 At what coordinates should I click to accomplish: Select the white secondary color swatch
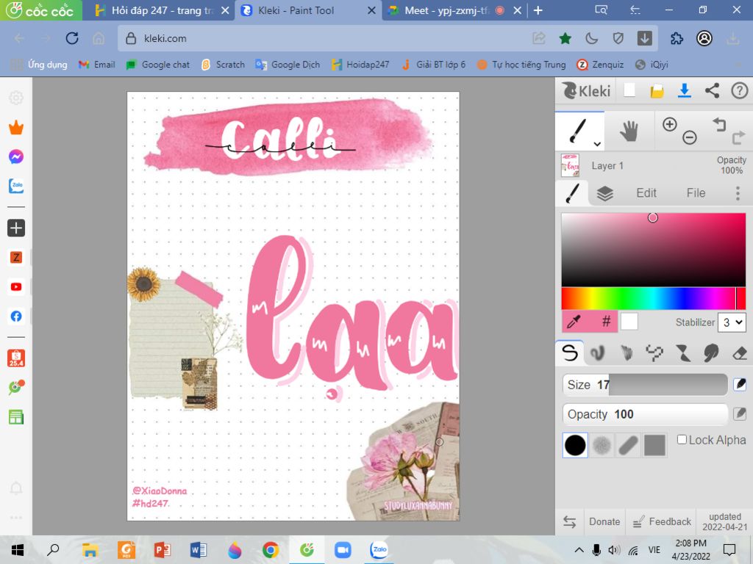tap(629, 322)
